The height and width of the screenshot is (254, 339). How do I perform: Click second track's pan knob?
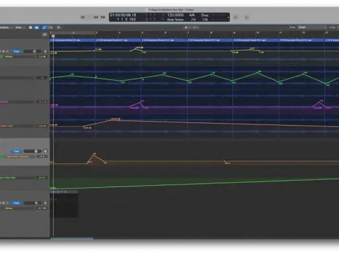(45, 151)
